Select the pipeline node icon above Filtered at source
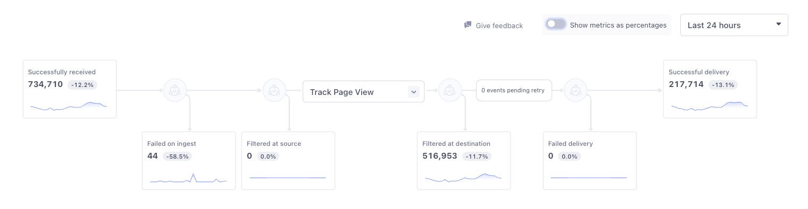Screen dimensions: 808x209 (274, 90)
